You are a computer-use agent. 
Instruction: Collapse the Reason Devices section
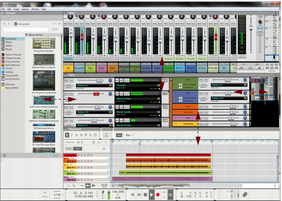[26, 35]
